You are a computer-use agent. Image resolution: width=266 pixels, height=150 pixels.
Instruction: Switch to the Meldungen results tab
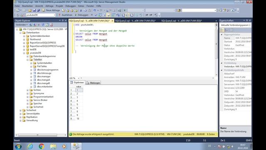pyautogui.click(x=93, y=83)
